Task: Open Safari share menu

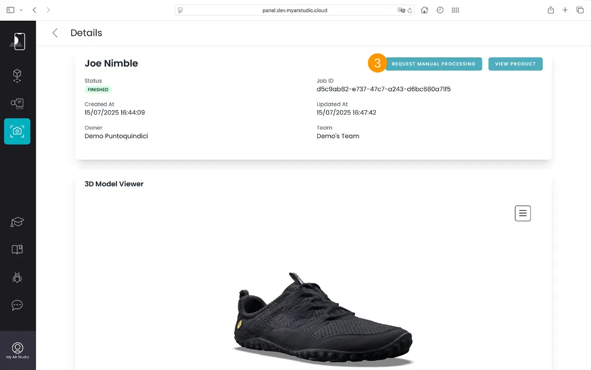Action: pyautogui.click(x=551, y=10)
